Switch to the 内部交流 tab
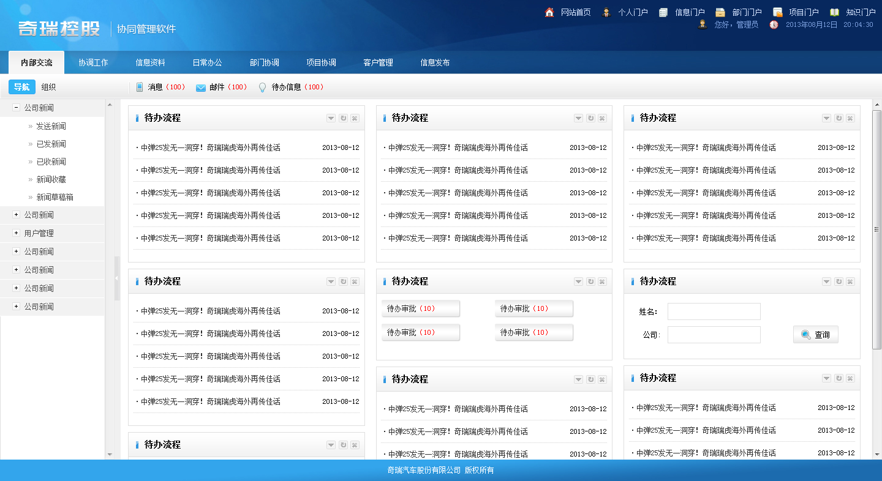Viewport: 882px width, 481px height. [36, 62]
